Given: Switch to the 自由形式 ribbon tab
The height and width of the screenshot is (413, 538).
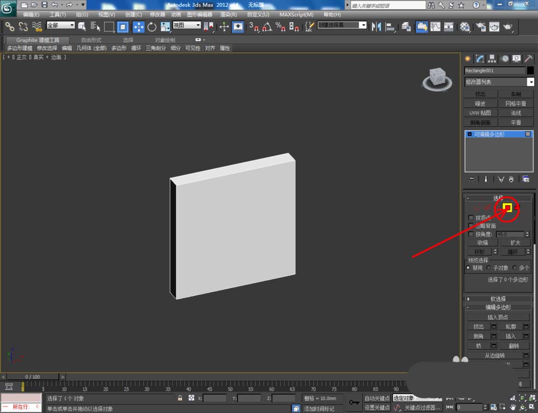Looking at the screenshot, I should tap(91, 40).
